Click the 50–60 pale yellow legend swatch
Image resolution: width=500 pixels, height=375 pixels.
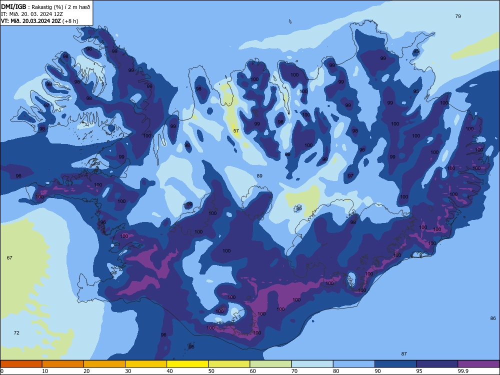[229, 364]
